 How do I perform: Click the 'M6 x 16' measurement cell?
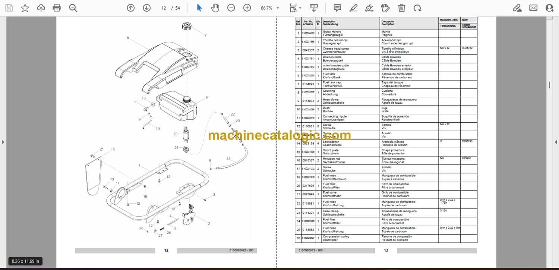445,124
